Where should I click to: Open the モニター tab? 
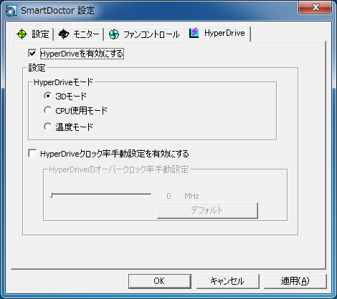click(x=79, y=34)
